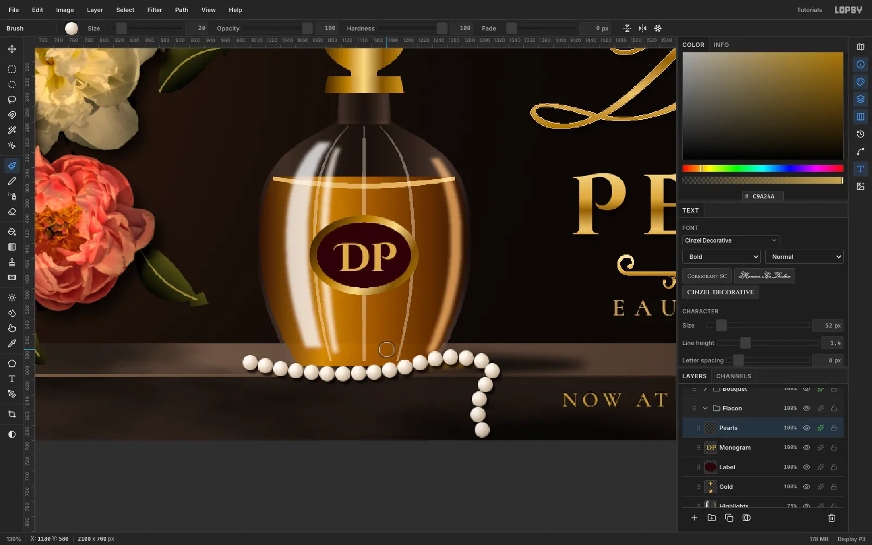Click the hue spectrum slider

point(763,168)
